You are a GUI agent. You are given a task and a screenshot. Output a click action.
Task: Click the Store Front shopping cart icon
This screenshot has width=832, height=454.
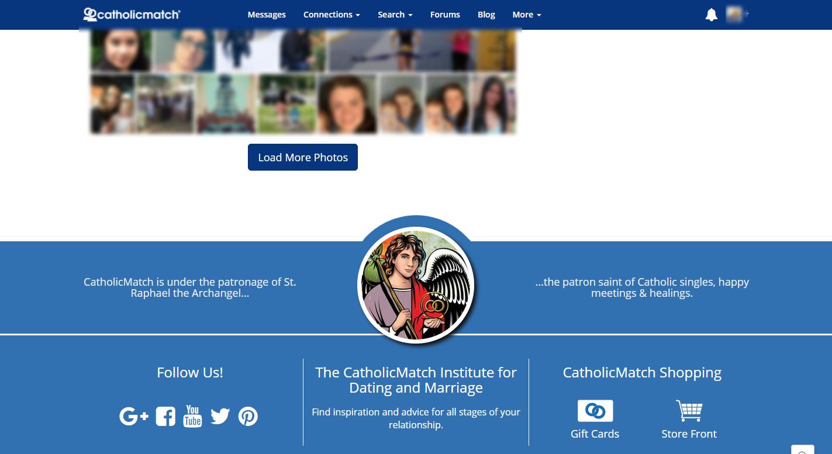(x=689, y=411)
